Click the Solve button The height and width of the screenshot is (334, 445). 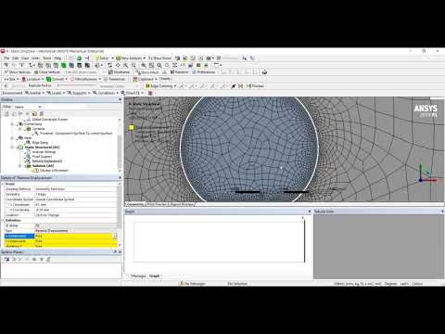(102, 58)
